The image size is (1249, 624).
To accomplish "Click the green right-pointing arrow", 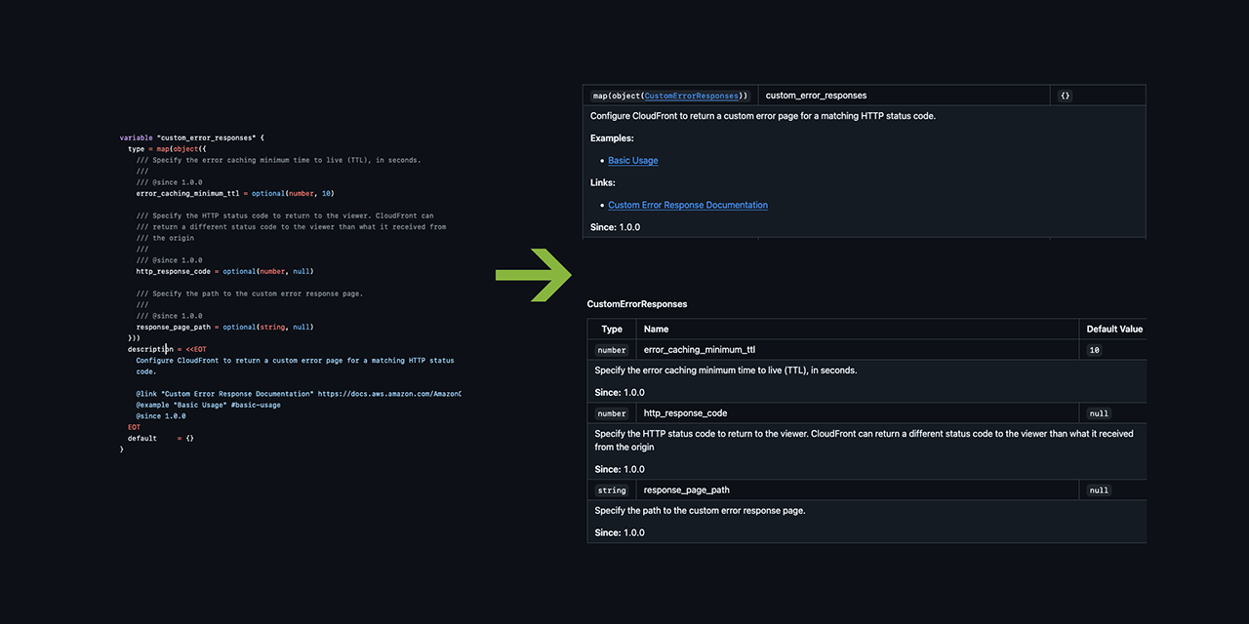I will pyautogui.click(x=534, y=275).
